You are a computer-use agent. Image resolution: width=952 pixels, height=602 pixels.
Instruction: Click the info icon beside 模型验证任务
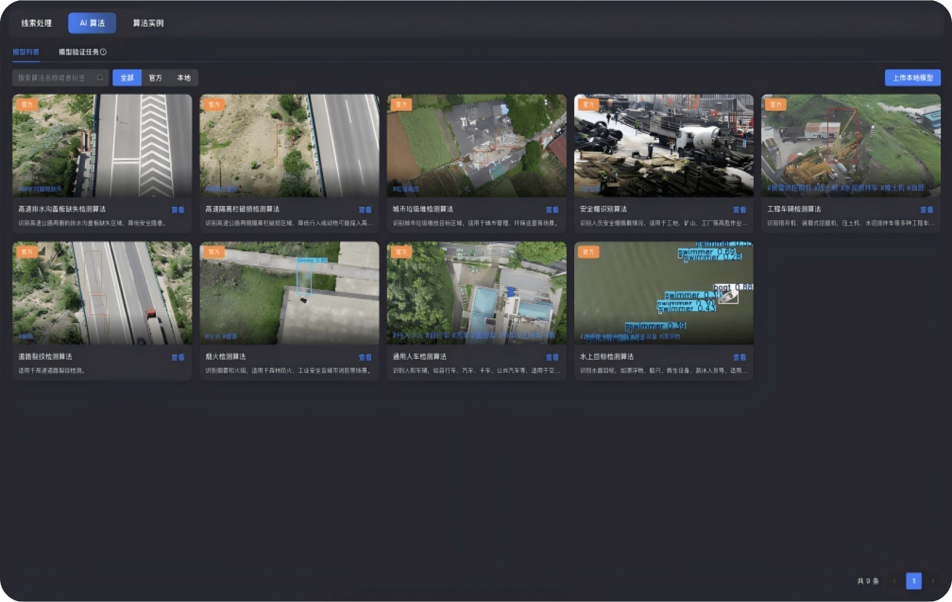[104, 52]
